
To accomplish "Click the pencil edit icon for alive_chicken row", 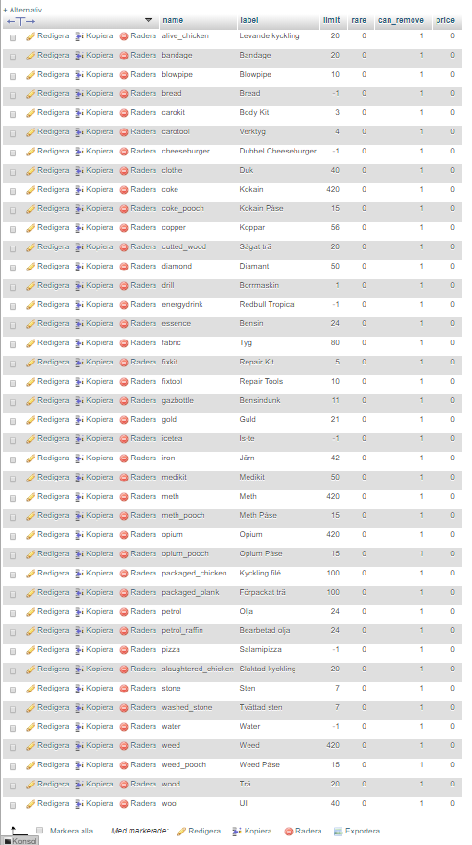I will coord(31,36).
